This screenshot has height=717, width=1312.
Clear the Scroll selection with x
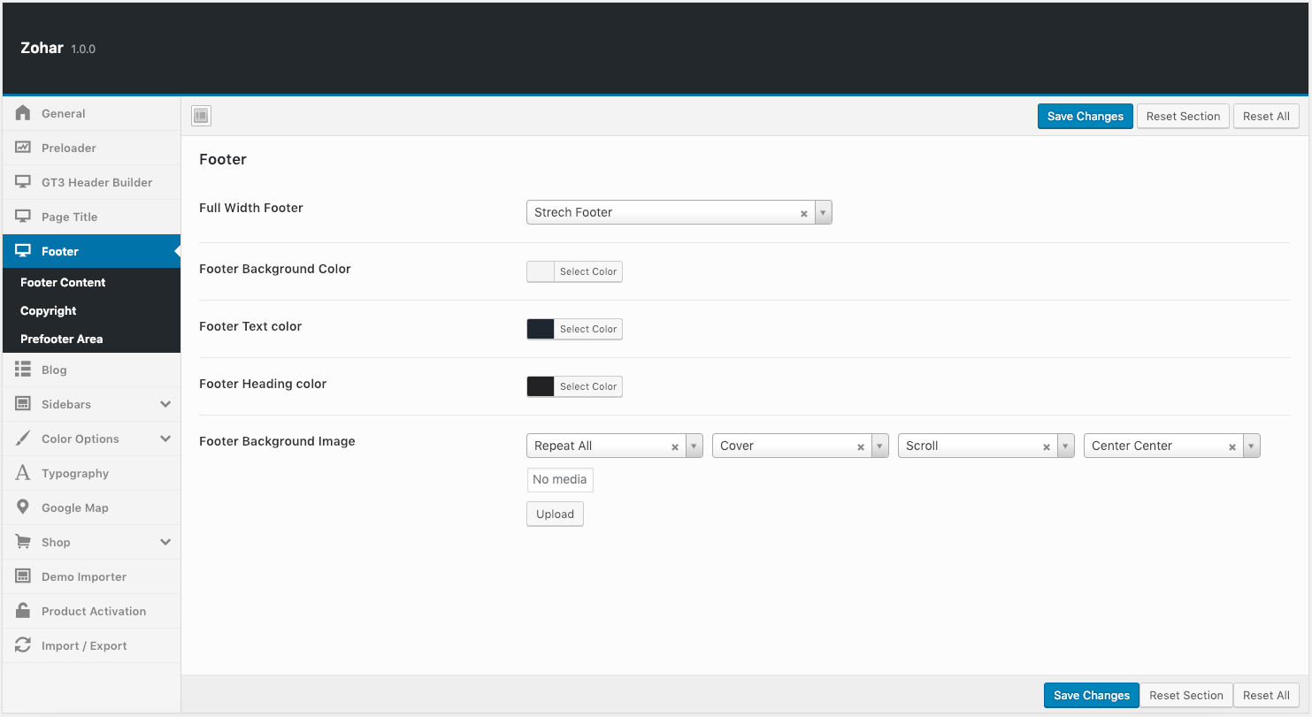click(1046, 446)
